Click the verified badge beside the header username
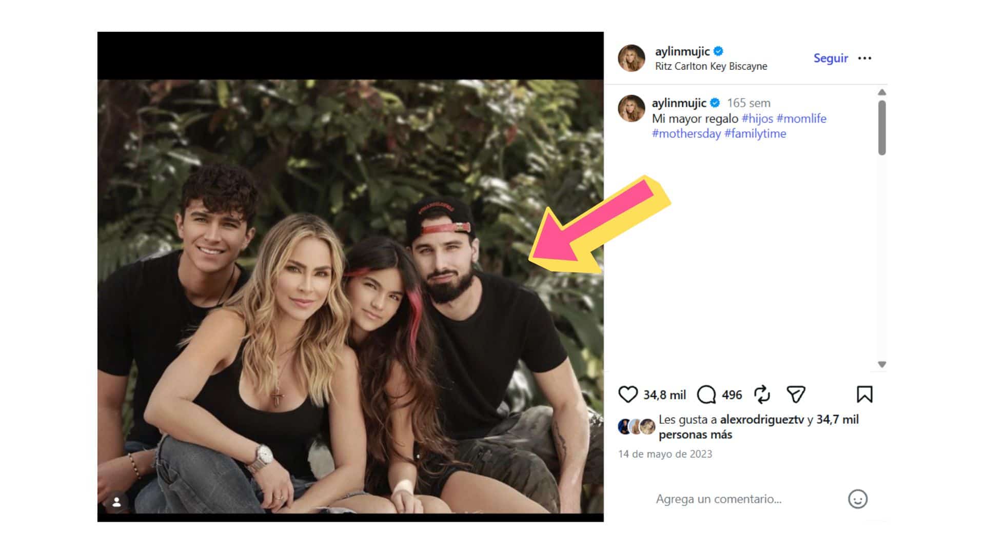Image resolution: width=985 pixels, height=554 pixels. [718, 51]
